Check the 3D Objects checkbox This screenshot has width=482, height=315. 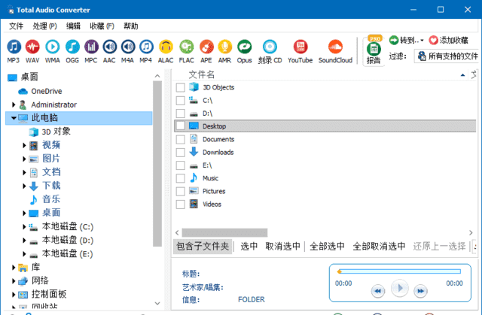coord(181,87)
